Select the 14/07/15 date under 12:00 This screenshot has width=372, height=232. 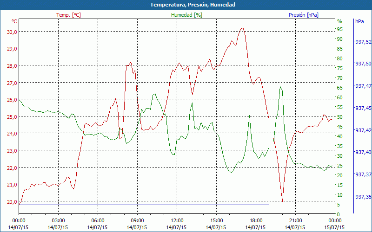pyautogui.click(x=176, y=227)
